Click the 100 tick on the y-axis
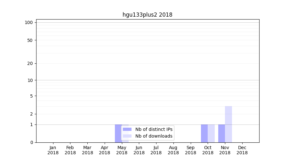 29,22
